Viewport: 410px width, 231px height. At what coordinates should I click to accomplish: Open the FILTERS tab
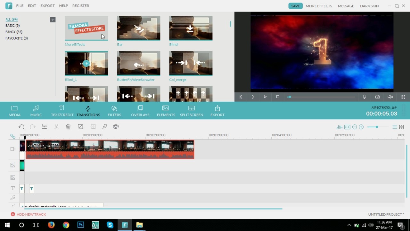[x=114, y=111]
